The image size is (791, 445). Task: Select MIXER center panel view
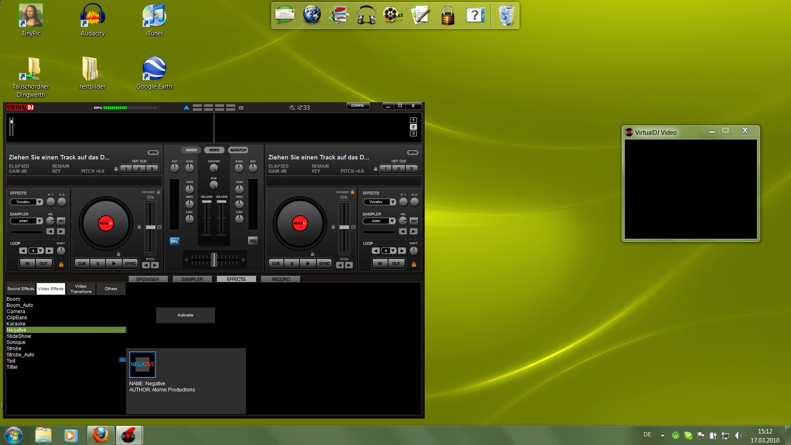[x=191, y=150]
